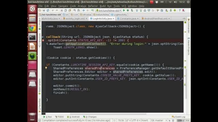Open the 9: Changes tool window button
Screen dimensions: 218x122
[x=90, y=117]
